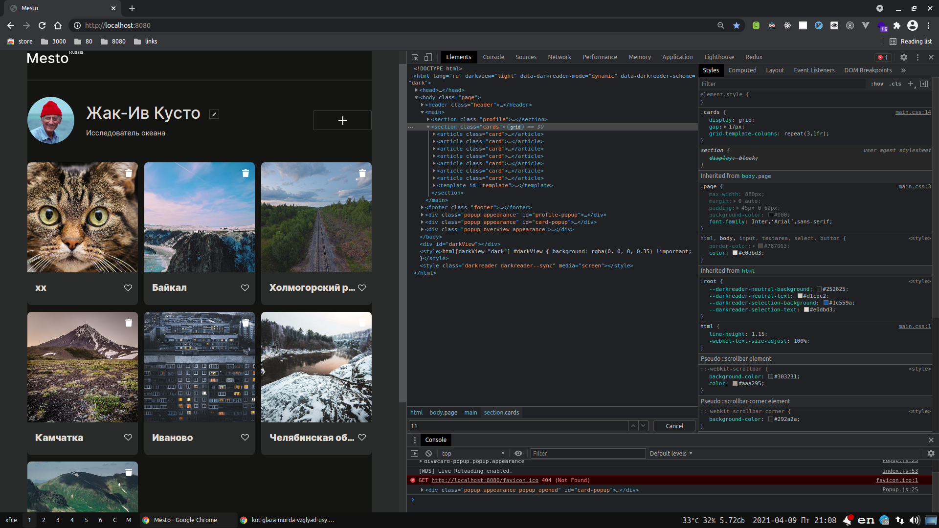Collapse the cards section node
Image resolution: width=939 pixels, height=528 pixels.
pos(428,127)
